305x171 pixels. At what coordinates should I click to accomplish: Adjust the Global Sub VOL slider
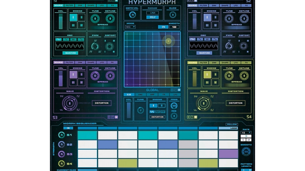pos(129,110)
